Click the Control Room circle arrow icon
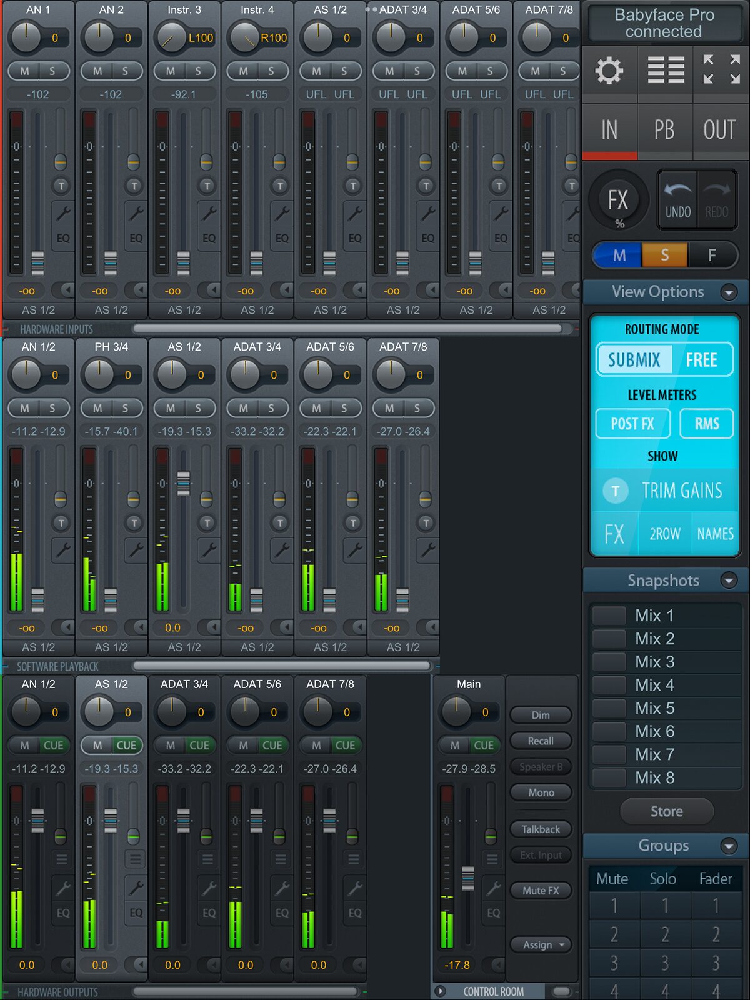The height and width of the screenshot is (1000, 750). click(x=441, y=991)
